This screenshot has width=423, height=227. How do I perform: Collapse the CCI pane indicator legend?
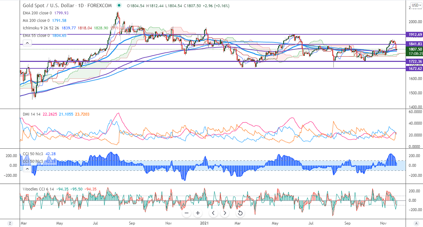(x=27, y=169)
